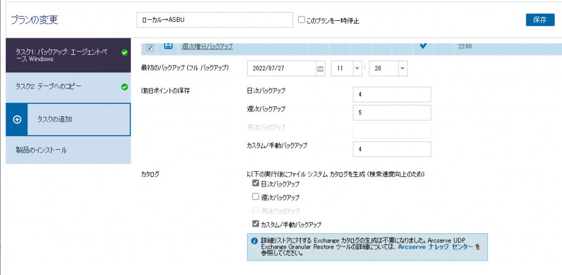The width and height of the screenshot is (562, 275).
Task: Open the 週次増分バックアップ link
Action: (207, 46)
